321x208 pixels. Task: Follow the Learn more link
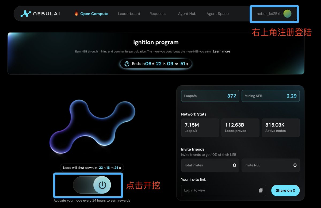[221, 51]
